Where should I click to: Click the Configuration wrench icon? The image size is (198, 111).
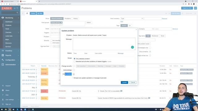pyautogui.click(x=3, y=60)
